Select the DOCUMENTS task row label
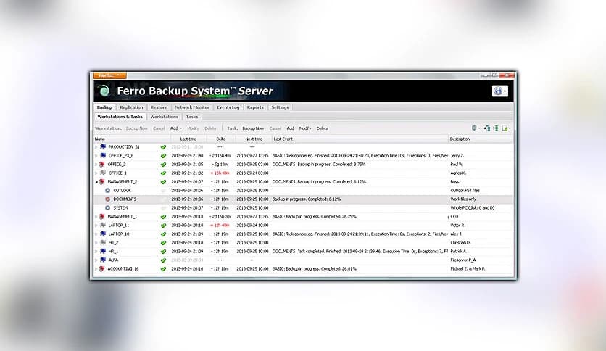This screenshot has width=606, height=351. (125, 199)
